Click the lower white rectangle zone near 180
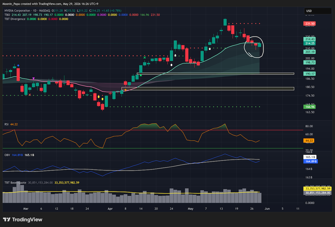 (x=208, y=89)
